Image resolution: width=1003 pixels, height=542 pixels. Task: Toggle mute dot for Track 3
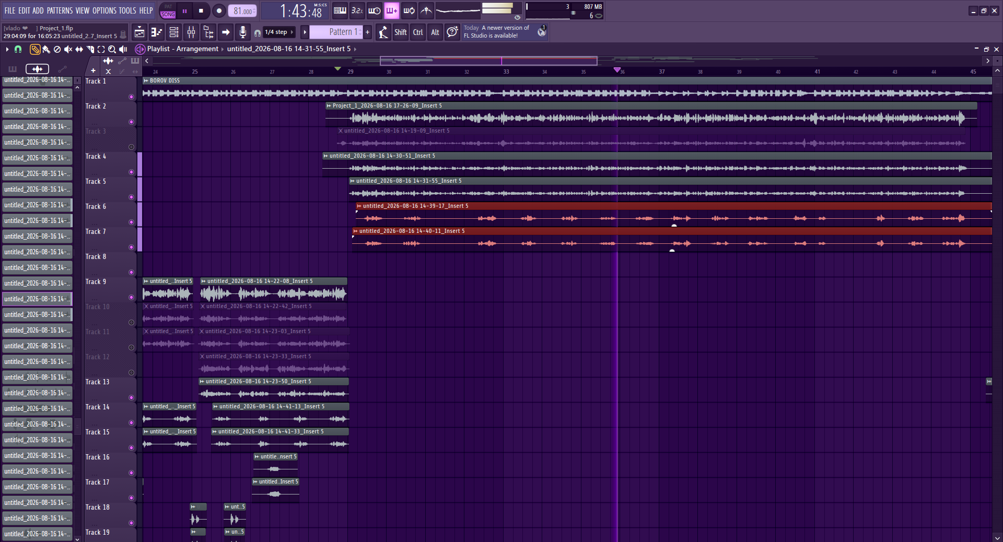click(x=131, y=147)
